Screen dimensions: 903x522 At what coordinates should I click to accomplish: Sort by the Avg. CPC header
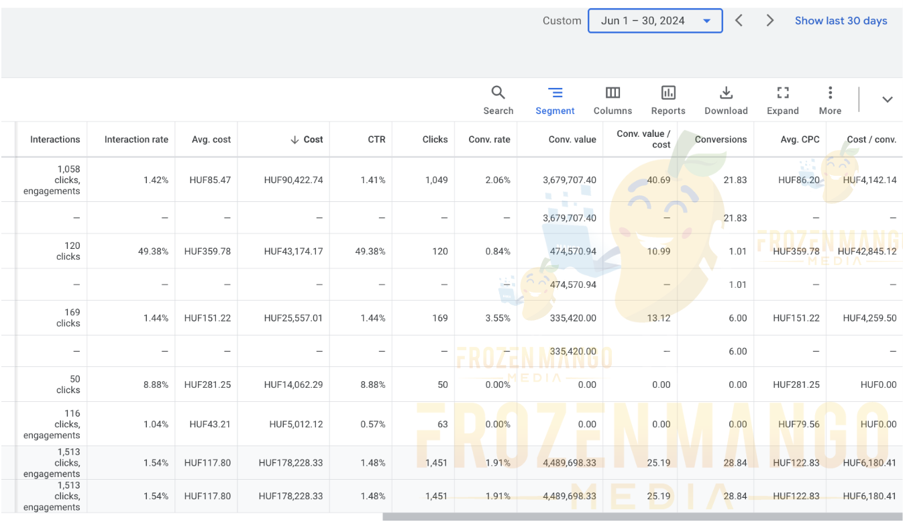click(x=800, y=140)
